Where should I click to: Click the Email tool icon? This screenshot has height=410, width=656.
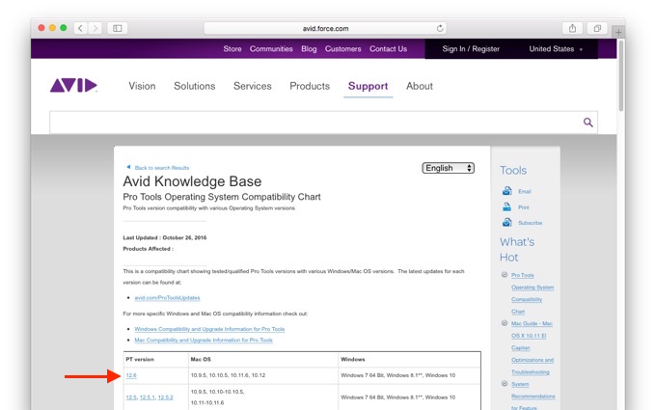point(507,191)
